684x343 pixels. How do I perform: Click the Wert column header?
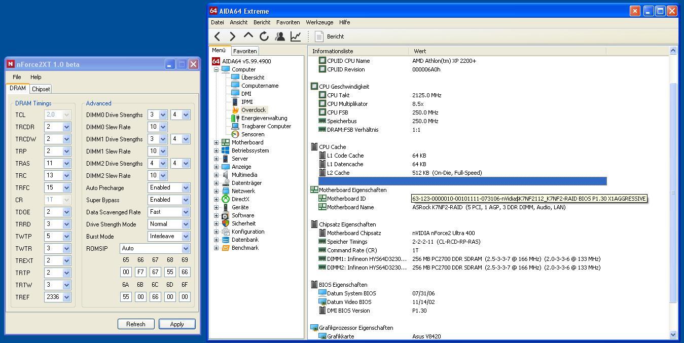tap(507, 51)
